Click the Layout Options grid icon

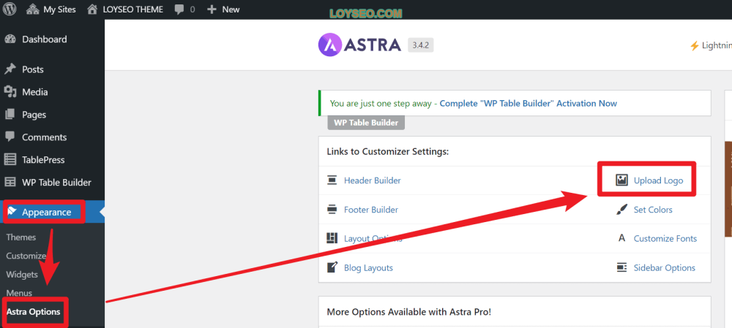332,238
